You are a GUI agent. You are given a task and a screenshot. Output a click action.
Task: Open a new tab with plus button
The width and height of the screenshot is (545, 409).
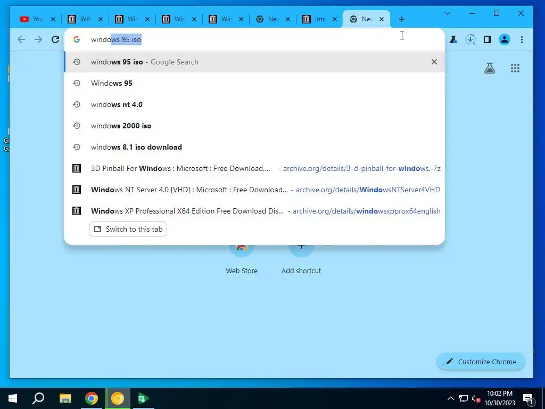[x=402, y=19]
